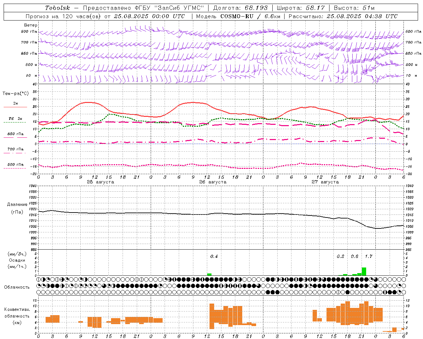Click the 0.2 precipitation value

coord(340,256)
